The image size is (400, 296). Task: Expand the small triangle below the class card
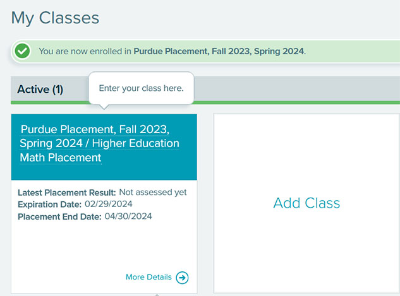coord(157,295)
